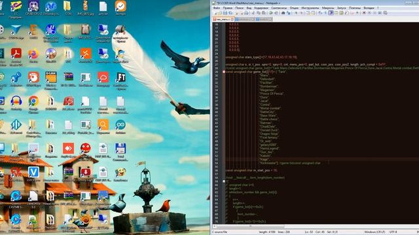
Task: Select the Firefox desktop icon
Action: [33, 56]
